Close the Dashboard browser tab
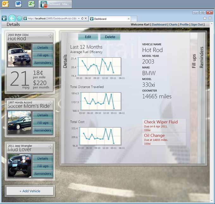The image size is (215, 204). point(129,19)
